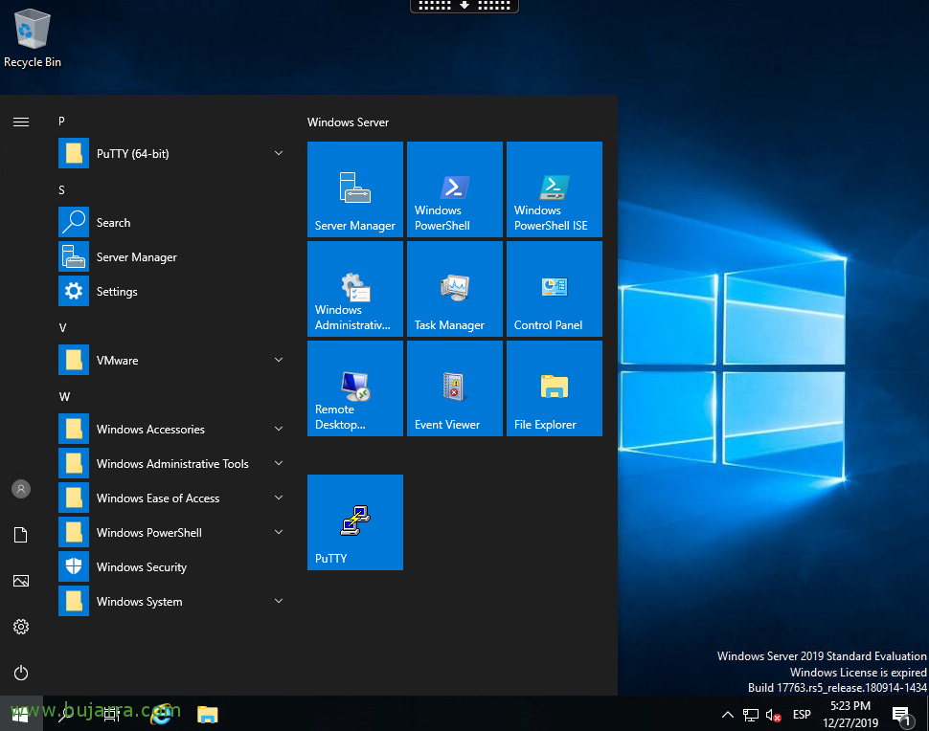This screenshot has width=929, height=731.
Task: Expand the Windows Accessories folder
Action: pyautogui.click(x=173, y=429)
